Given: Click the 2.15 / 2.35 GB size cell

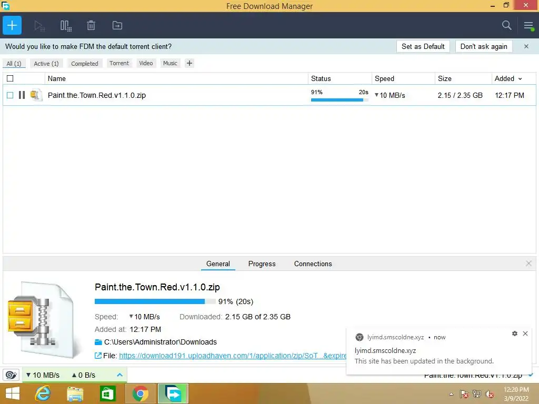Looking at the screenshot, I should [x=460, y=96].
